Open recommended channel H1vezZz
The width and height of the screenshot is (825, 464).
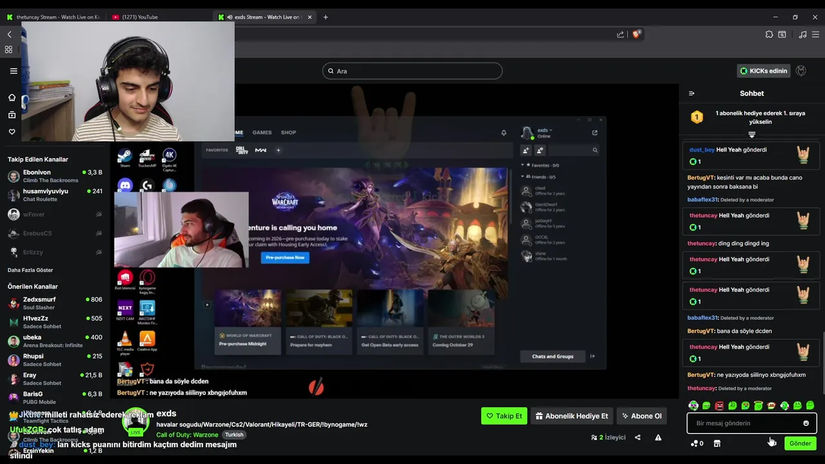(x=55, y=322)
